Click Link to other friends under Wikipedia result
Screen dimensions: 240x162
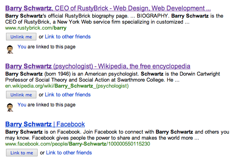[68, 95]
